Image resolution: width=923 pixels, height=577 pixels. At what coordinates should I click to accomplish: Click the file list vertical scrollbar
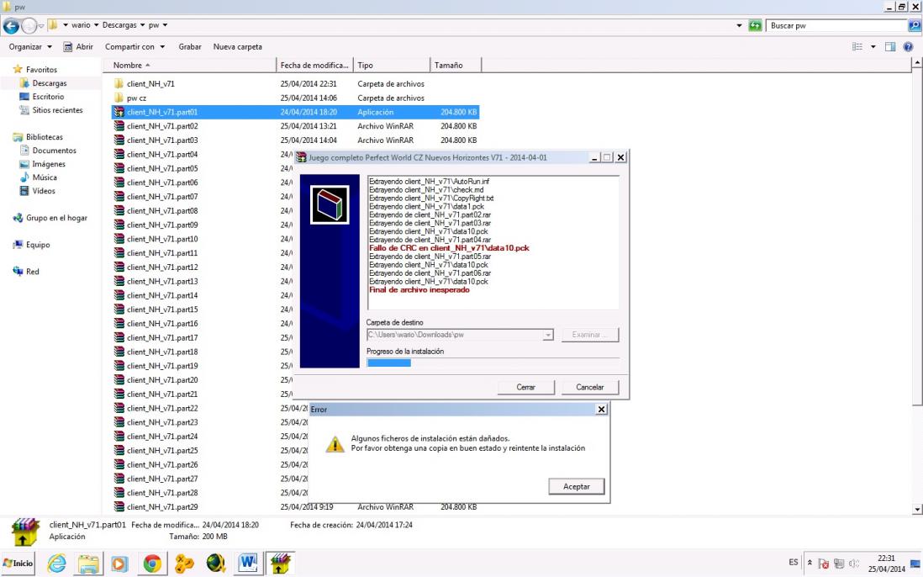click(x=916, y=285)
